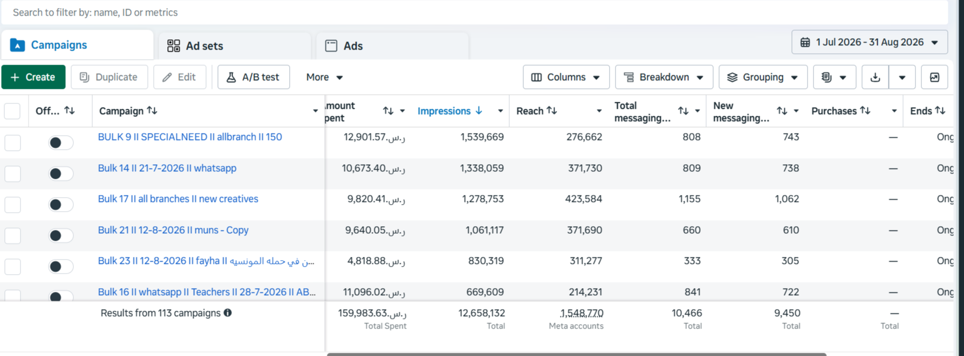Open BULK 9 II SPECIALNEED campaign link
964x356 pixels.
point(190,137)
